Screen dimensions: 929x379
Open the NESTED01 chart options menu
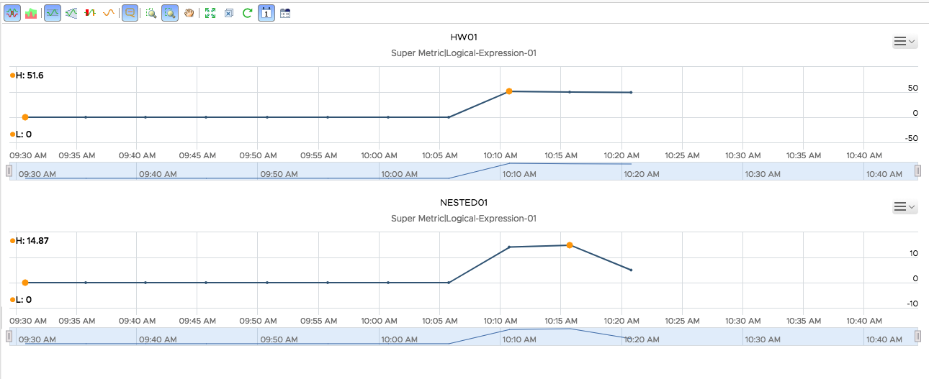pyautogui.click(x=905, y=207)
